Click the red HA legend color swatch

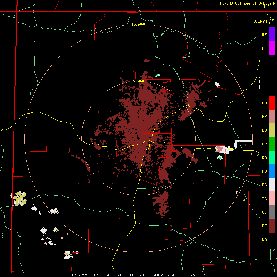coord(272,103)
